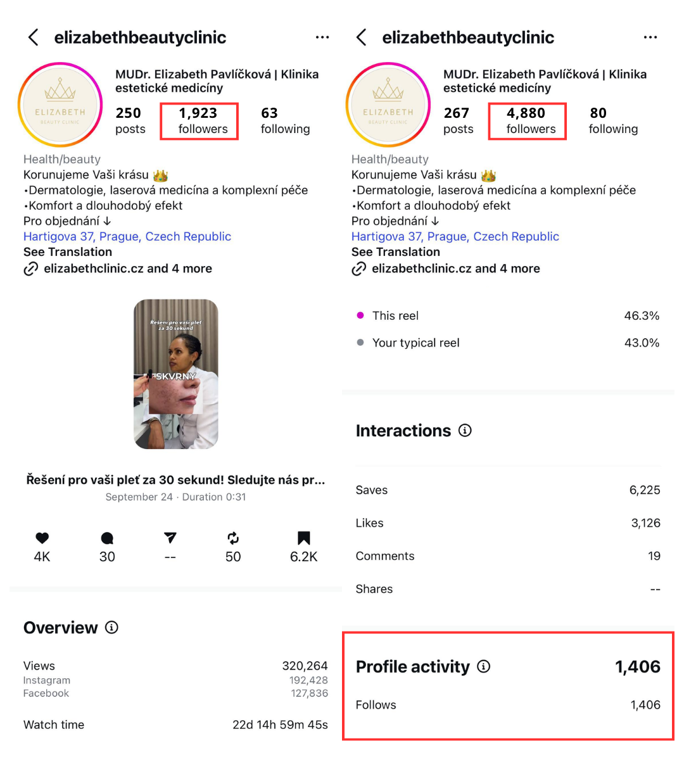This screenshot has height=760, width=684.
Task: Tap the repost icon showing 50
Action: tap(233, 538)
